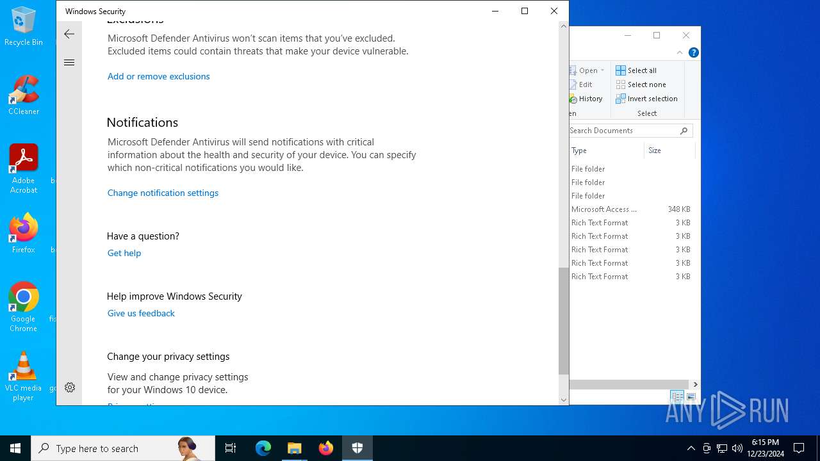Image resolution: width=820 pixels, height=461 pixels.
Task: Show hidden system tray icons
Action: tap(691, 448)
